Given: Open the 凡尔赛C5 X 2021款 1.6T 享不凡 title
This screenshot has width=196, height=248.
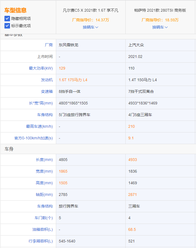Looking at the screenshot, I should 91,11.
